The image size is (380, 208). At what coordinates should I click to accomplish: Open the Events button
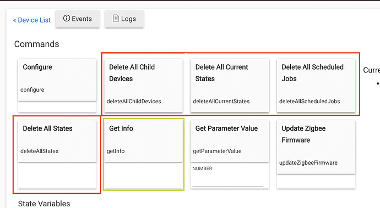78,19
